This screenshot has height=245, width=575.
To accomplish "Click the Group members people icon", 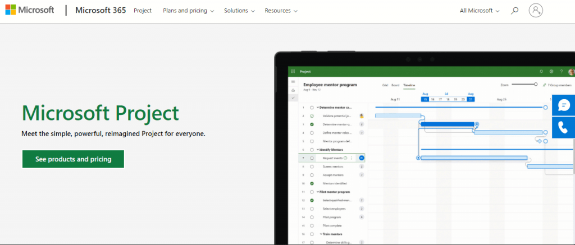I will tap(545, 85).
